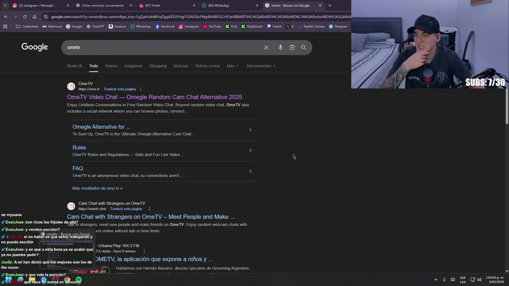Open the Google apps grid in bookmarks bar
Image resolution: width=509 pixels, height=286 pixels.
point(5,27)
